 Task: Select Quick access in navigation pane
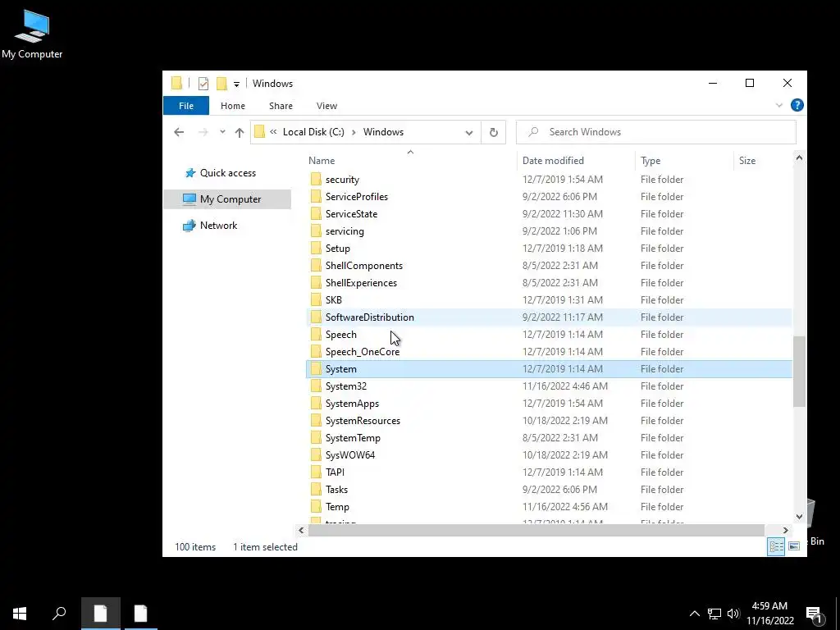click(x=228, y=173)
